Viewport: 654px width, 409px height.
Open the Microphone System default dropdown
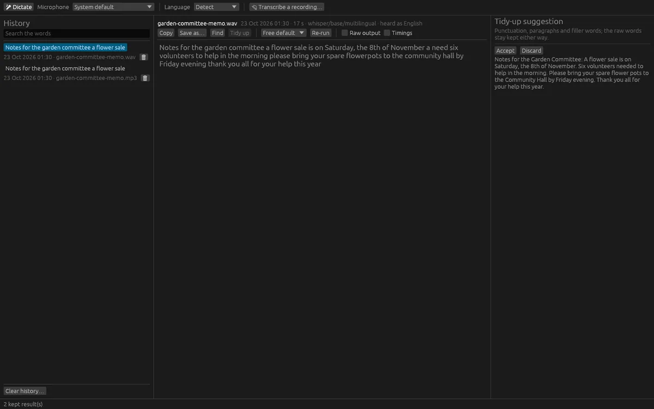click(113, 7)
